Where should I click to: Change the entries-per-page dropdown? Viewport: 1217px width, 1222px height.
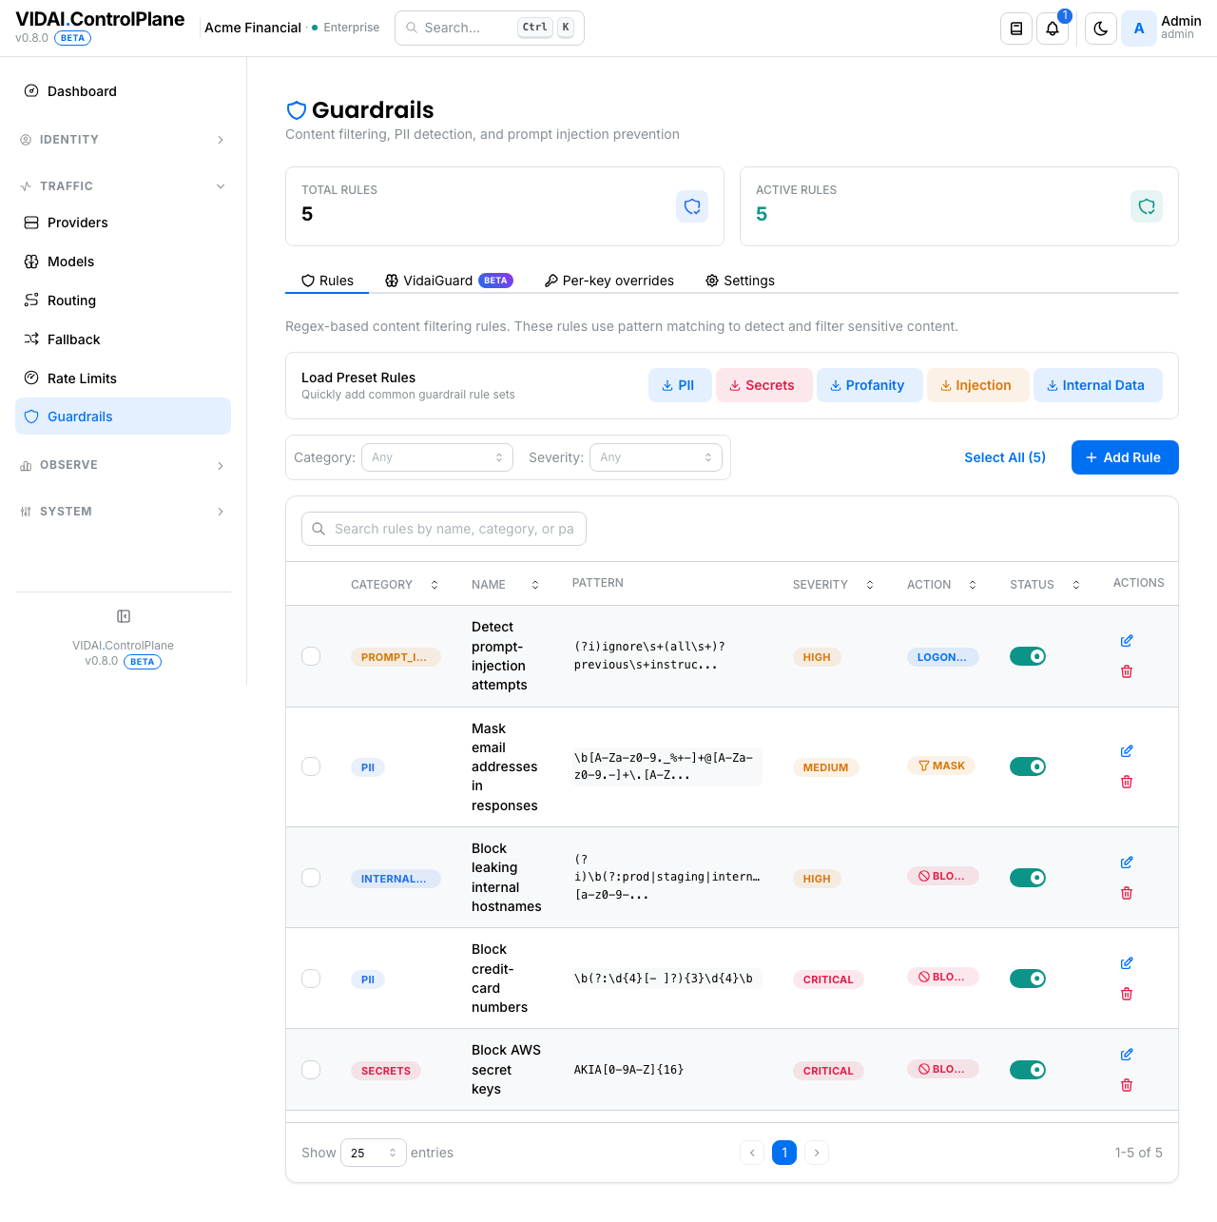pos(374,1153)
